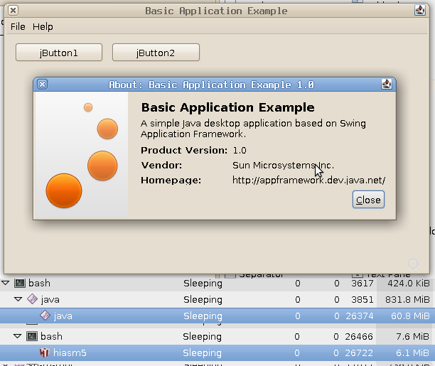435x366 pixels.
Task: Click the terminal icon beside the second bash process
Action: [31, 335]
